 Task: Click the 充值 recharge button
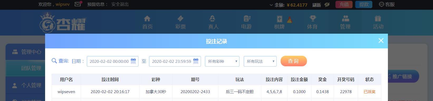click(344, 4)
